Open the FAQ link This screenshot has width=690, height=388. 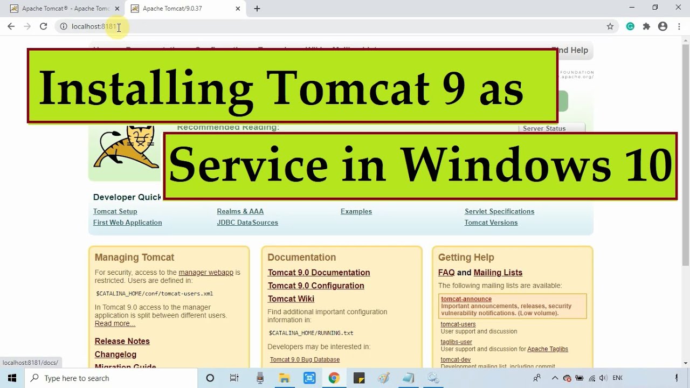tap(446, 273)
